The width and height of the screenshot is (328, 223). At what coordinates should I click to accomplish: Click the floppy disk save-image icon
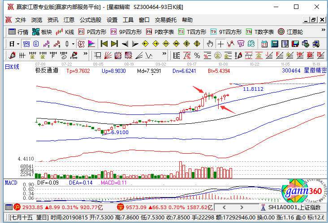pos(295,44)
